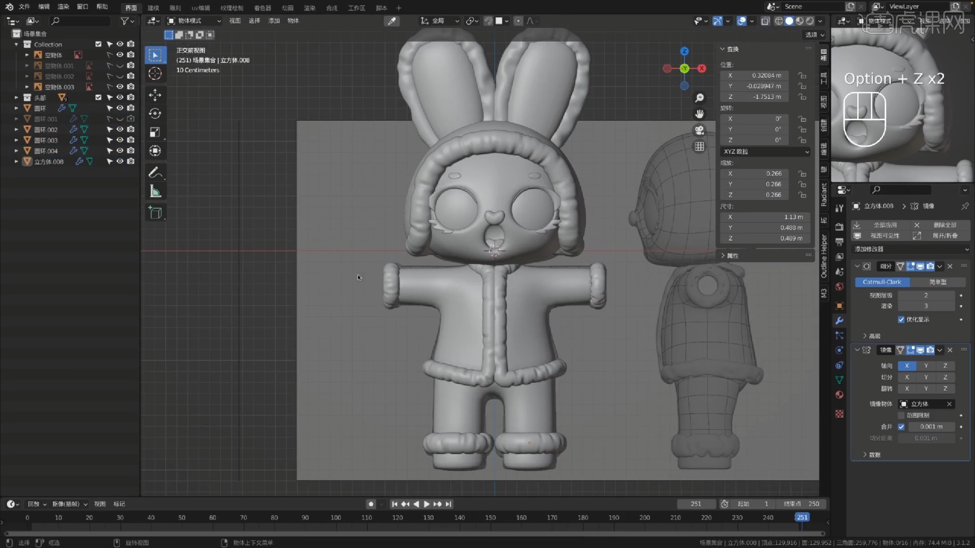Switch perspective/orthographic with grid icon
975x548 pixels.
click(x=699, y=147)
